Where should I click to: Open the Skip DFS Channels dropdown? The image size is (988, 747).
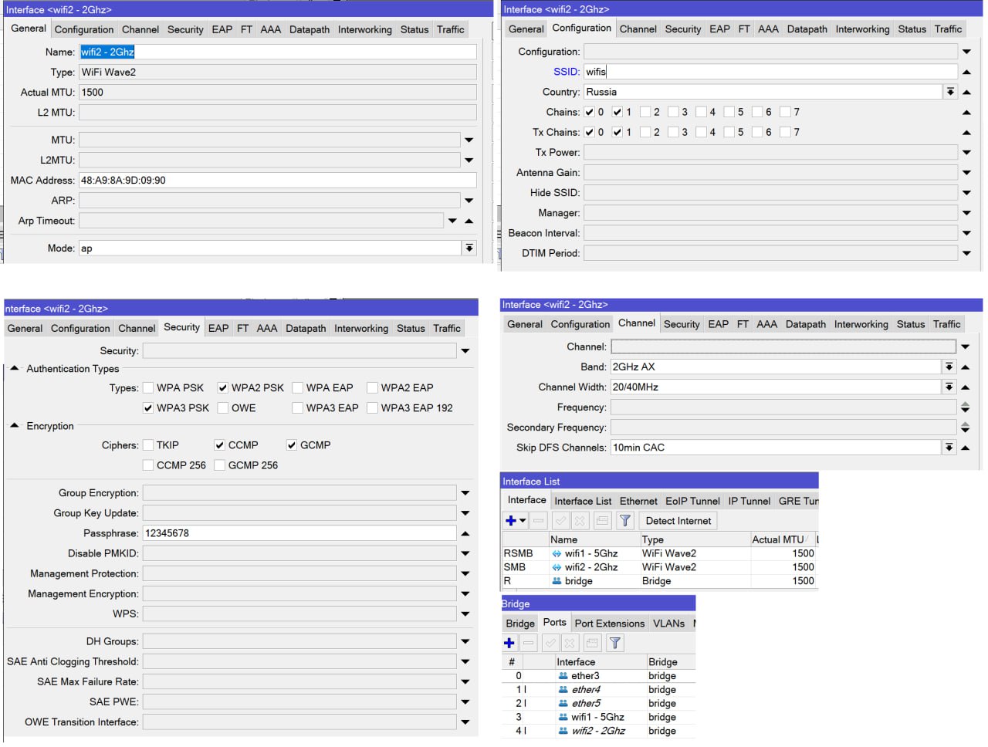[949, 448]
